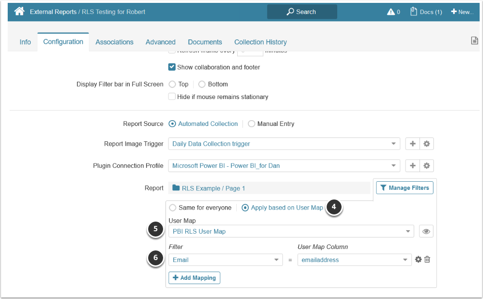
Task: Uncheck Show collaboration and footer
Action: (172, 67)
